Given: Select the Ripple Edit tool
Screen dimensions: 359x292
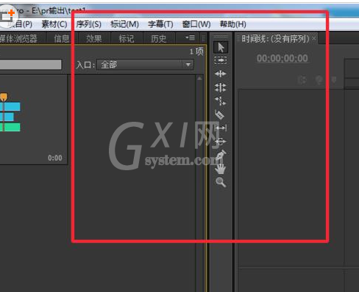Looking at the screenshot, I should point(221,73).
